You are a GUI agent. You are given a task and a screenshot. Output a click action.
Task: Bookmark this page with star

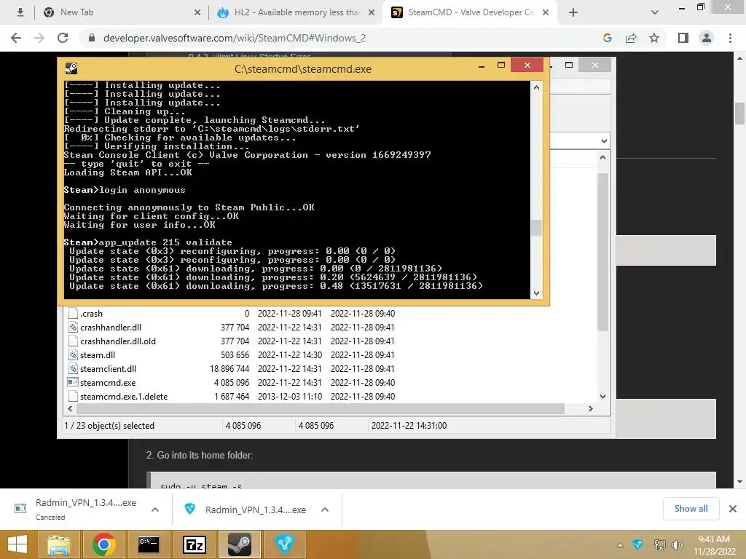point(654,38)
